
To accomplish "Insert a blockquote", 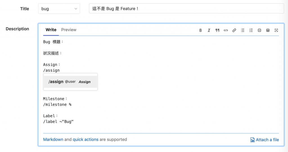I will click(x=217, y=30).
